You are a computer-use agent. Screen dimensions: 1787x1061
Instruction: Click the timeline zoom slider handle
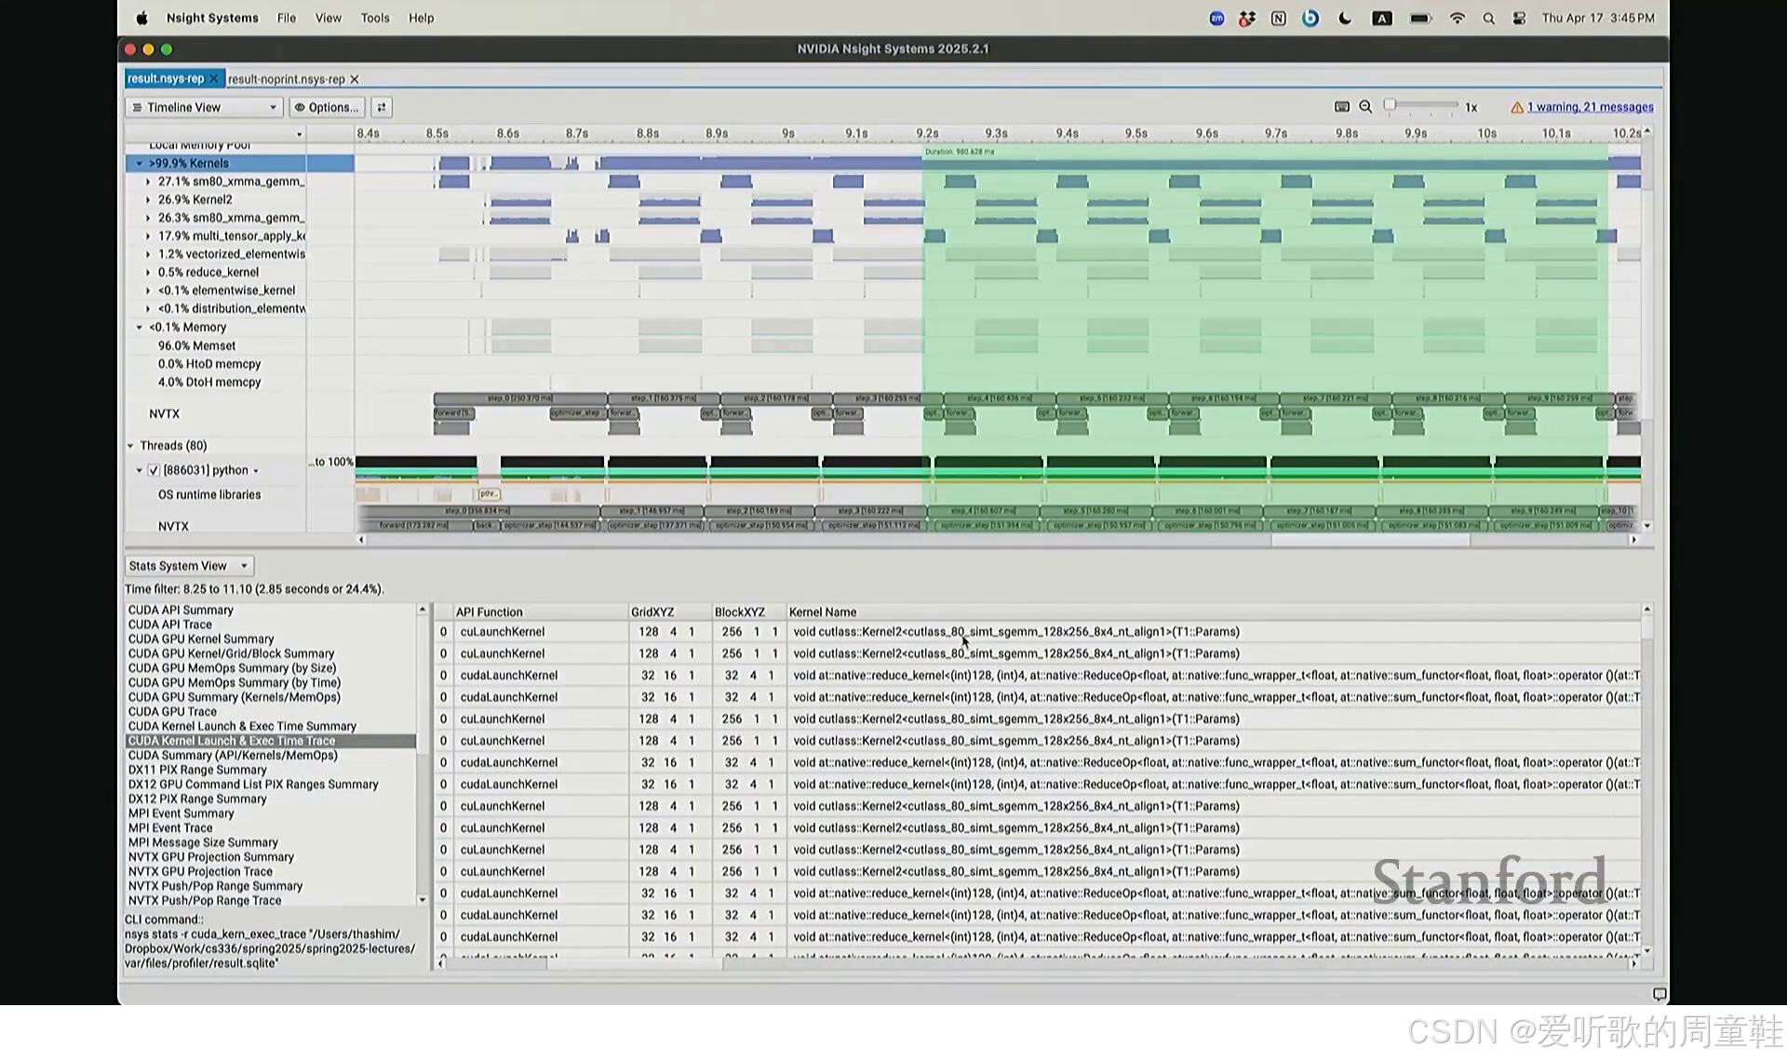pyautogui.click(x=1390, y=105)
